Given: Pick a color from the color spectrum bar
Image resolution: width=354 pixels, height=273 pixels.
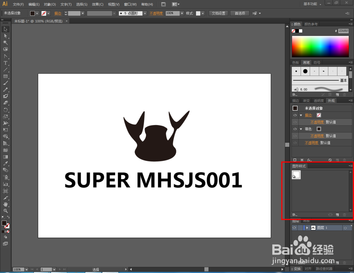Looking at the screenshot, I should (x=320, y=46).
